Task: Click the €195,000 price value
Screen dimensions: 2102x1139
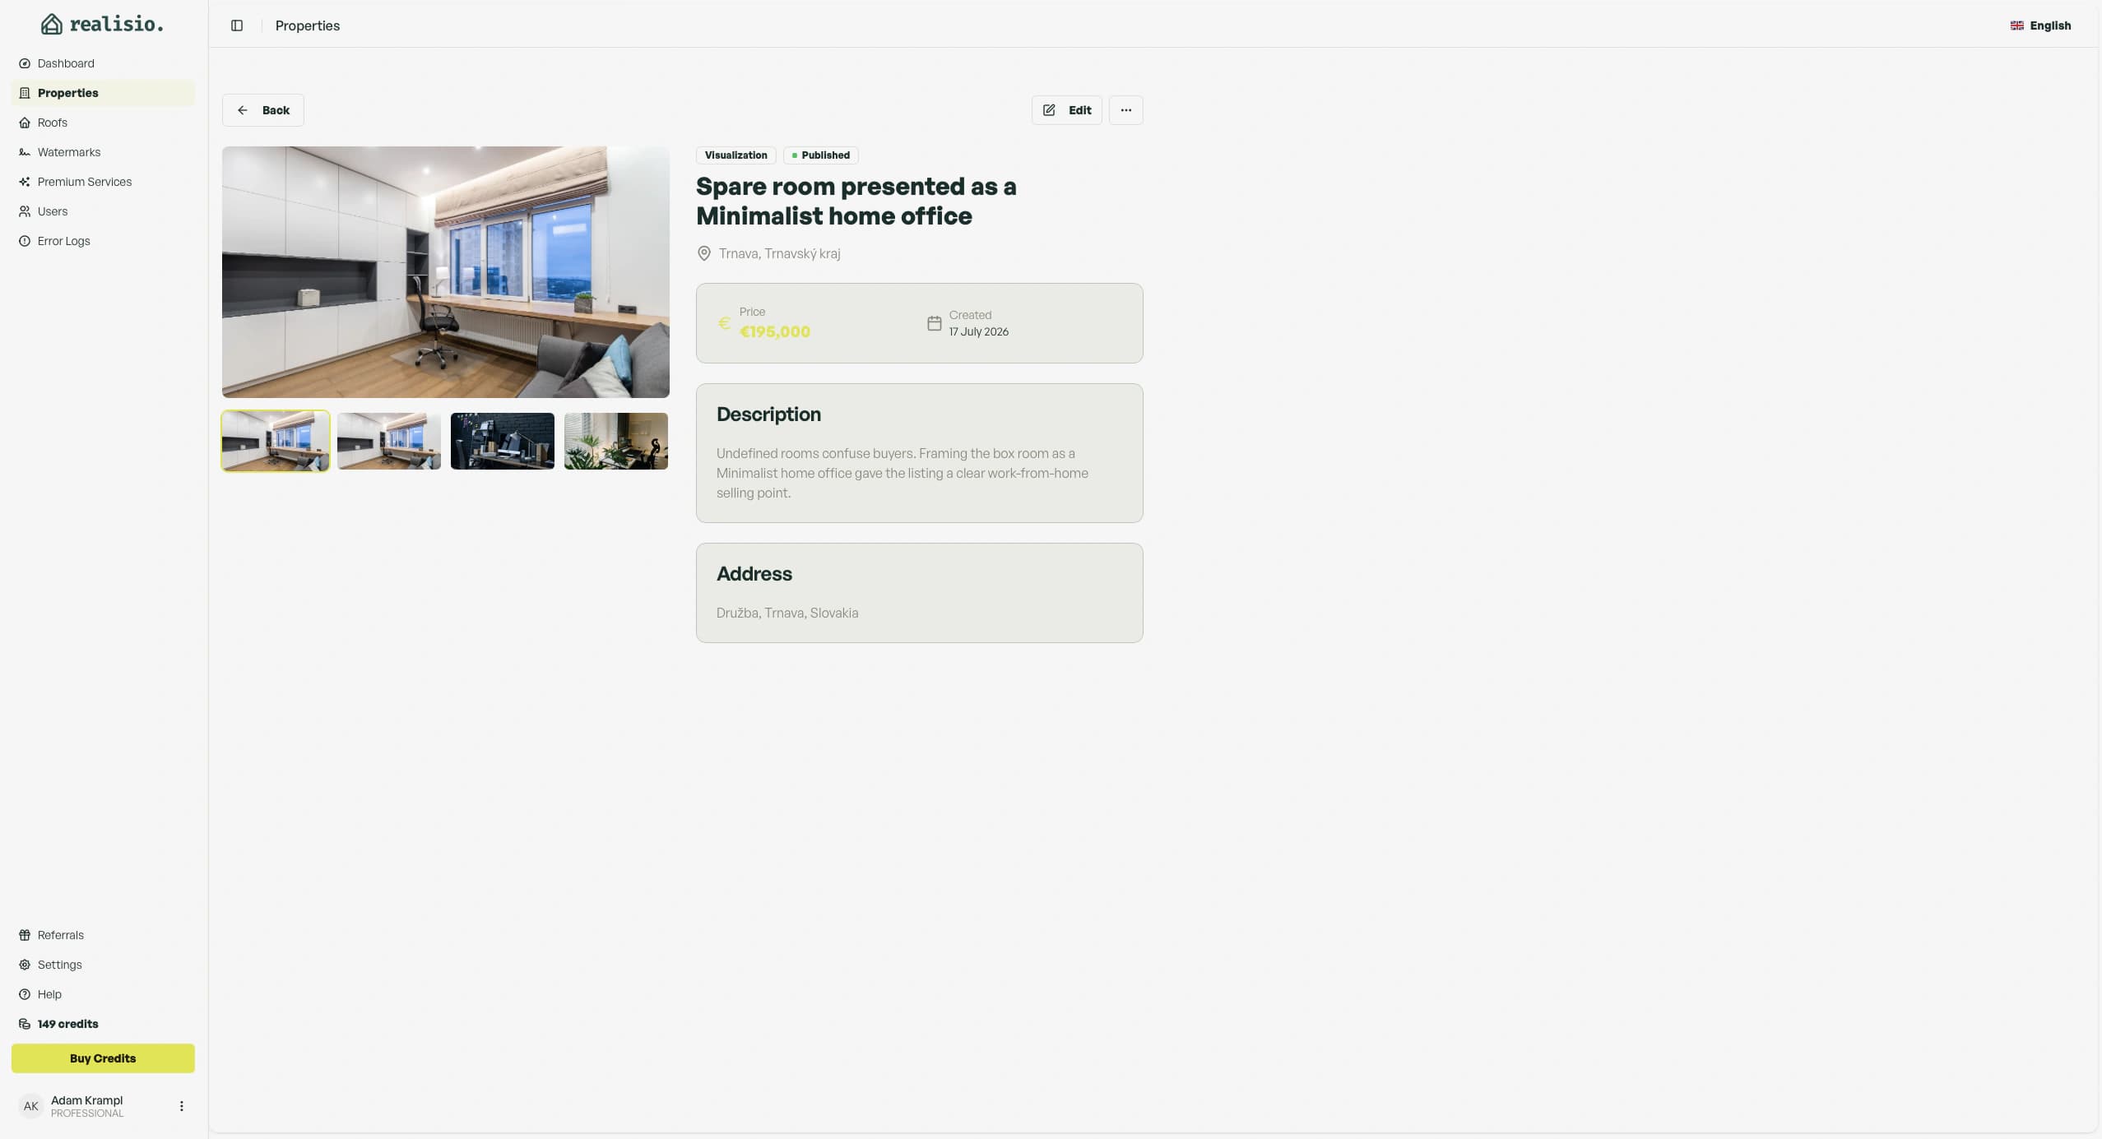Action: click(775, 331)
